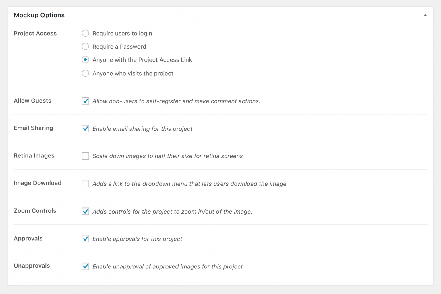Click the "Retina Images" setting label
The height and width of the screenshot is (294, 441).
[34, 155]
